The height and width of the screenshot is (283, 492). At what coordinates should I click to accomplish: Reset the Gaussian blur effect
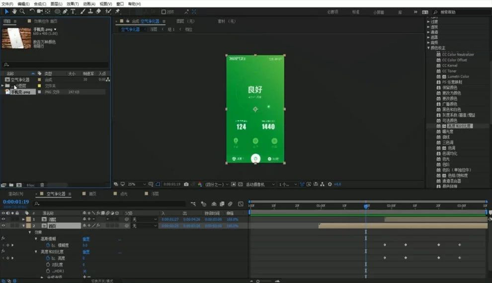point(86,239)
